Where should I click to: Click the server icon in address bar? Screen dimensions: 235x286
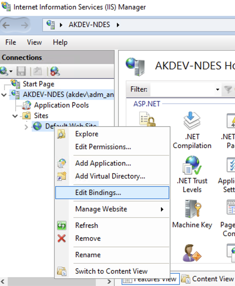click(51, 25)
